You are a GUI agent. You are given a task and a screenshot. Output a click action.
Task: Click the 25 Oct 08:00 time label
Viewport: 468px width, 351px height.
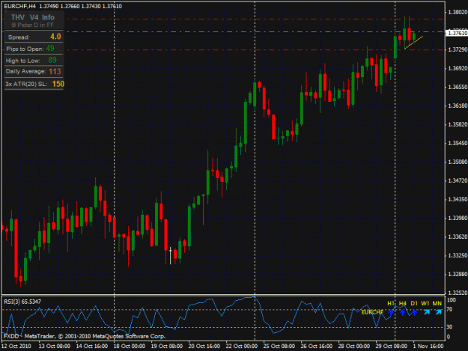[x=279, y=346]
